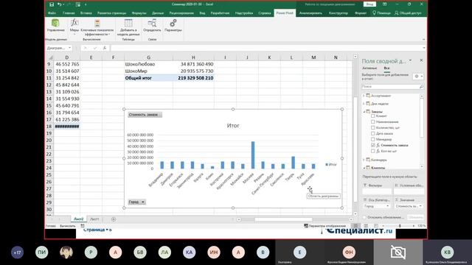Click the ПИ participant avatar
This screenshot has width=472, height=265.
pos(41,252)
